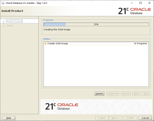The height and width of the screenshot is (121, 154).
Task: Click the 21% progress bar
Action: 96,24
